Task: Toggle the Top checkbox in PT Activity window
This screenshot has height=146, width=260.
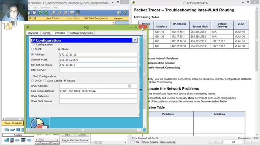Action: [x=133, y=142]
